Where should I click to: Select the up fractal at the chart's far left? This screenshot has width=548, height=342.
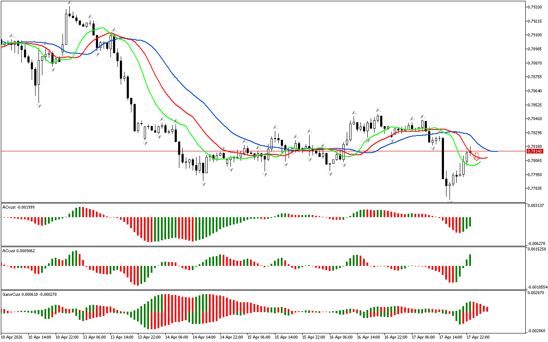[12, 36]
